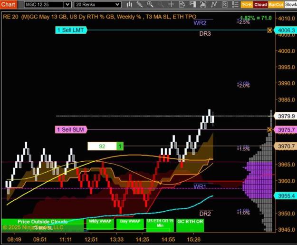Click the 3990.0 price axis label
This screenshot has width=297, height=245.
coord(287,83)
